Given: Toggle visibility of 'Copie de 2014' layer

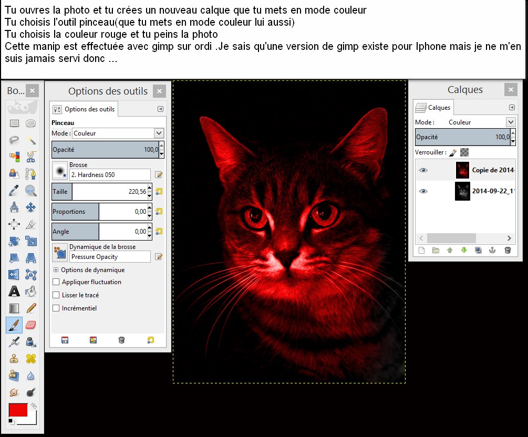Looking at the screenshot, I should 423,170.
